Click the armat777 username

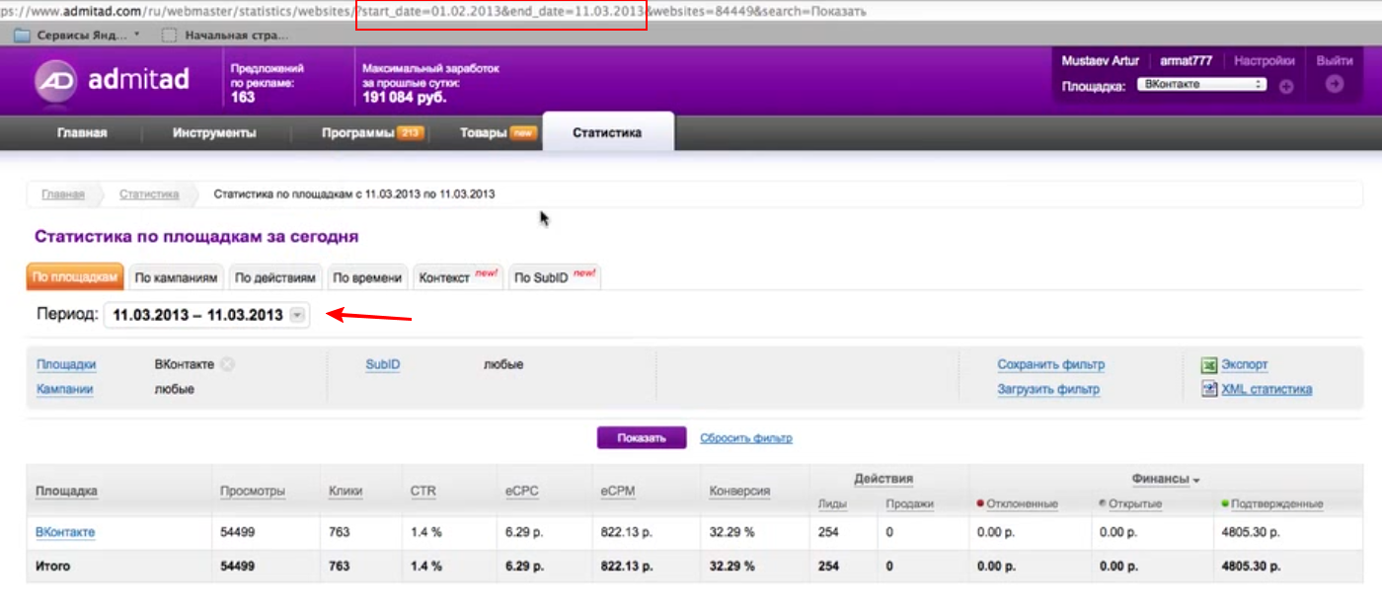pos(1186,61)
